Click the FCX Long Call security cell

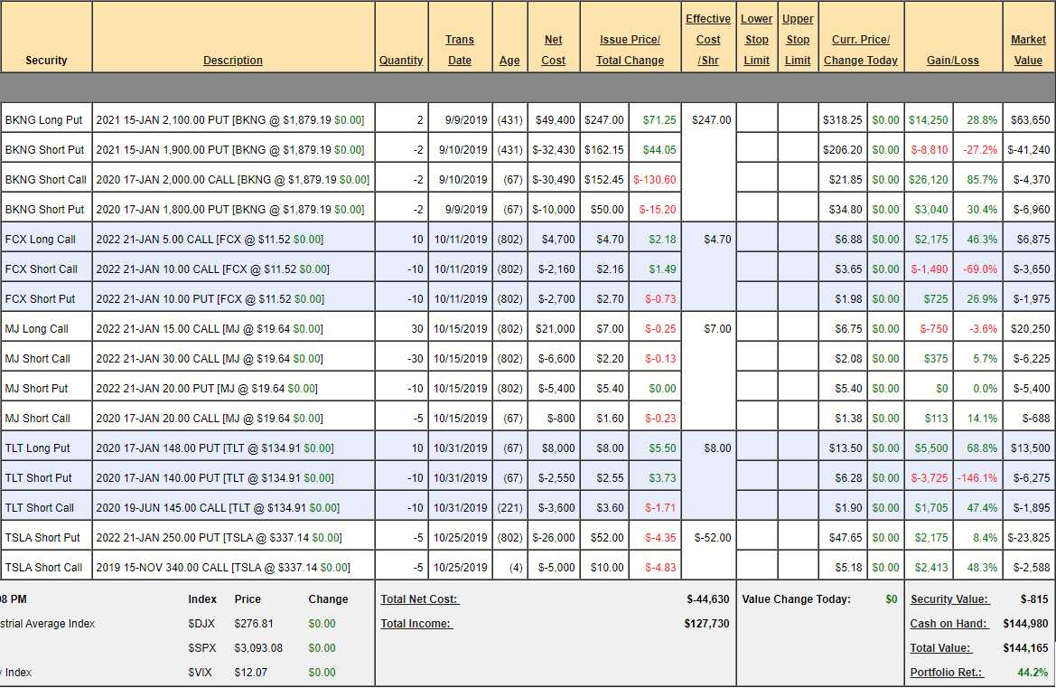point(41,240)
